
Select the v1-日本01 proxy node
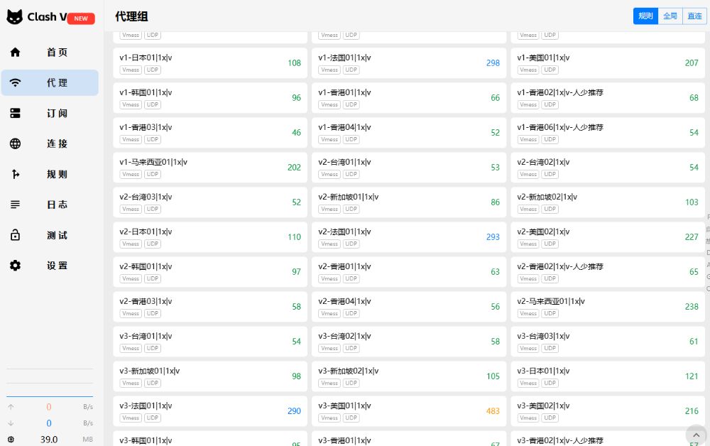click(210, 62)
